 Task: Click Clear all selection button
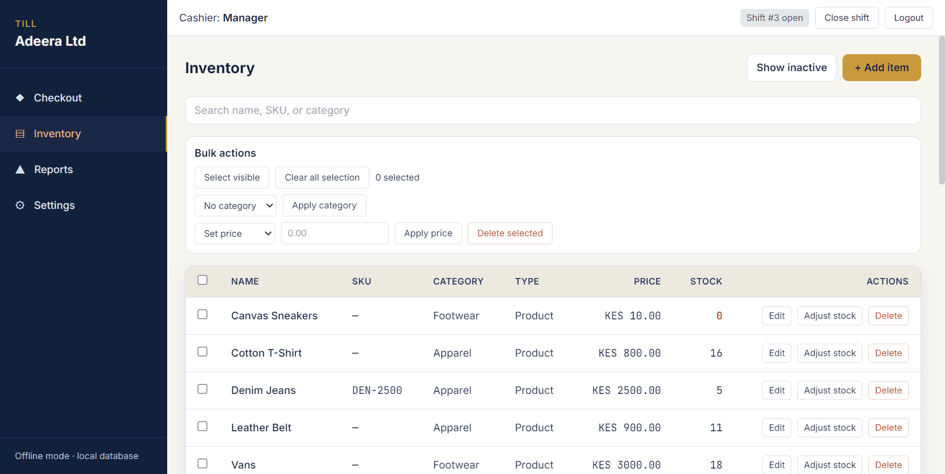[x=322, y=178]
